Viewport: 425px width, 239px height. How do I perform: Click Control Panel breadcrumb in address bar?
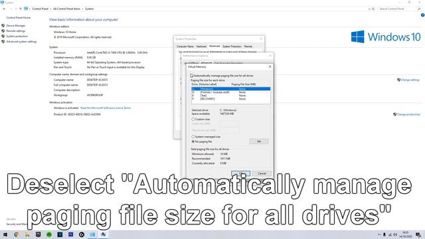coord(40,9)
